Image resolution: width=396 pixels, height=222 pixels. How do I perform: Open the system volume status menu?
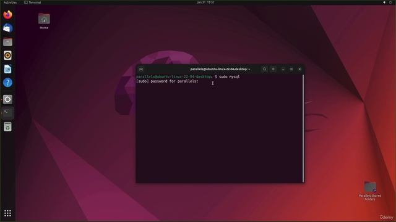387,2
